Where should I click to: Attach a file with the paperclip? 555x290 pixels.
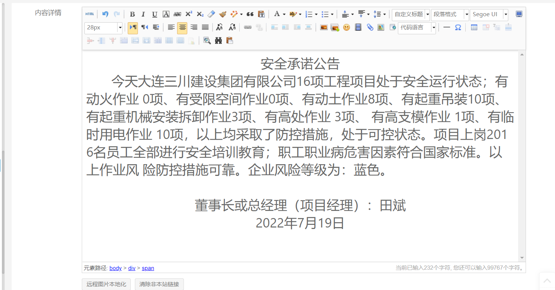point(370,27)
